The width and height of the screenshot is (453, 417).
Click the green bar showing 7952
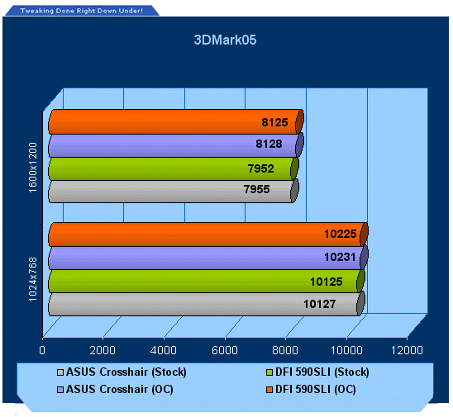point(174,168)
